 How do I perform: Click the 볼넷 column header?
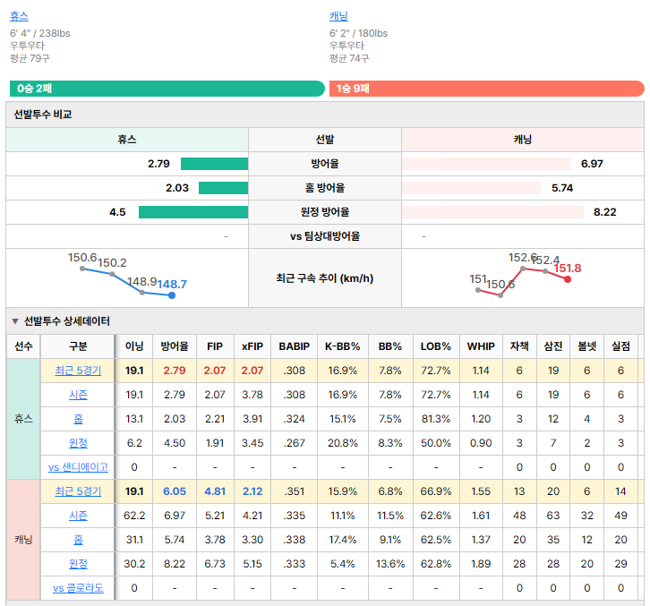(x=587, y=346)
